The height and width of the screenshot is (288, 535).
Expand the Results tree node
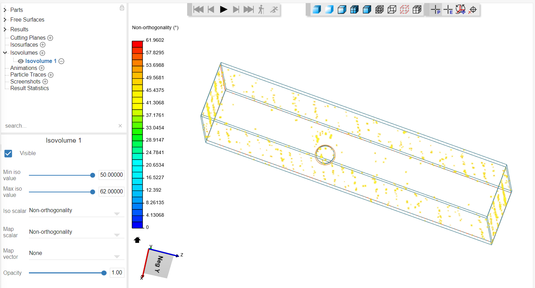(x=5, y=30)
